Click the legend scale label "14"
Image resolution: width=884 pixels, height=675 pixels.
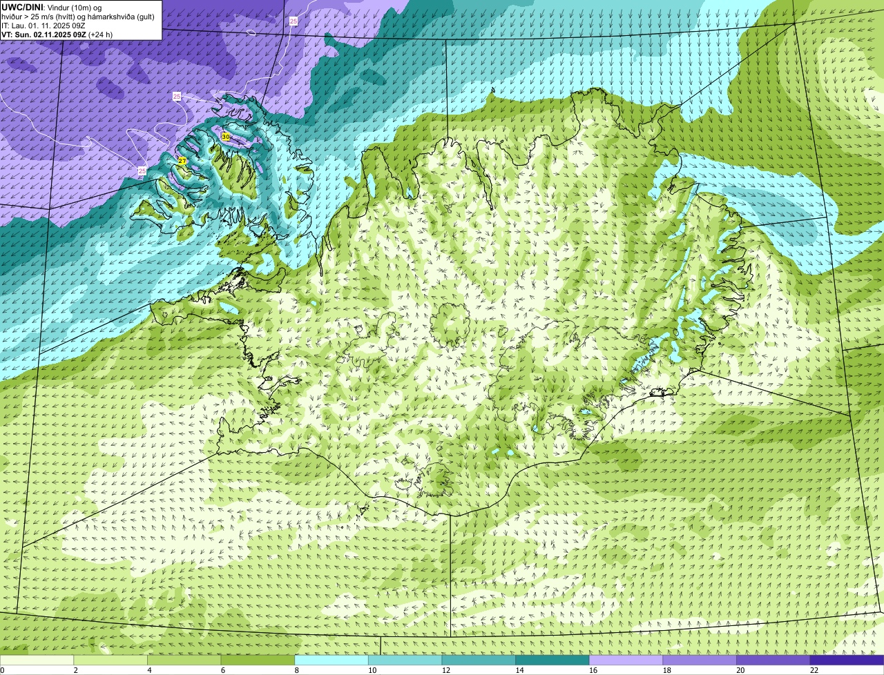(519, 670)
